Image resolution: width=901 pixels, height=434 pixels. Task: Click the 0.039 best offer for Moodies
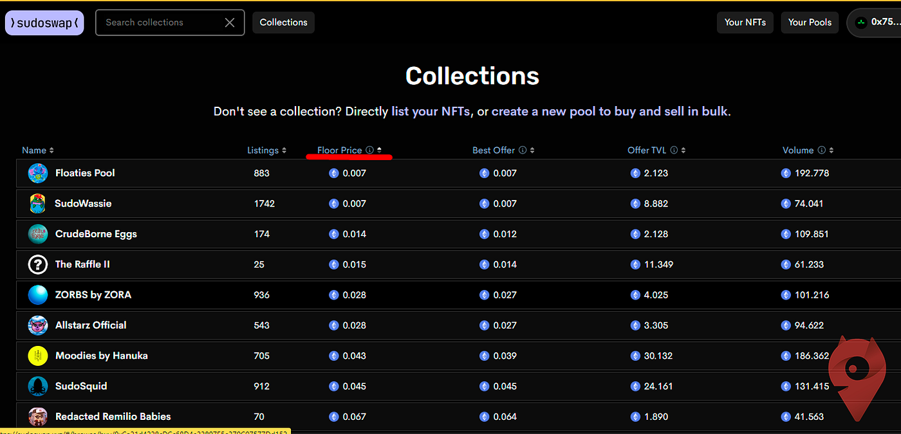505,356
